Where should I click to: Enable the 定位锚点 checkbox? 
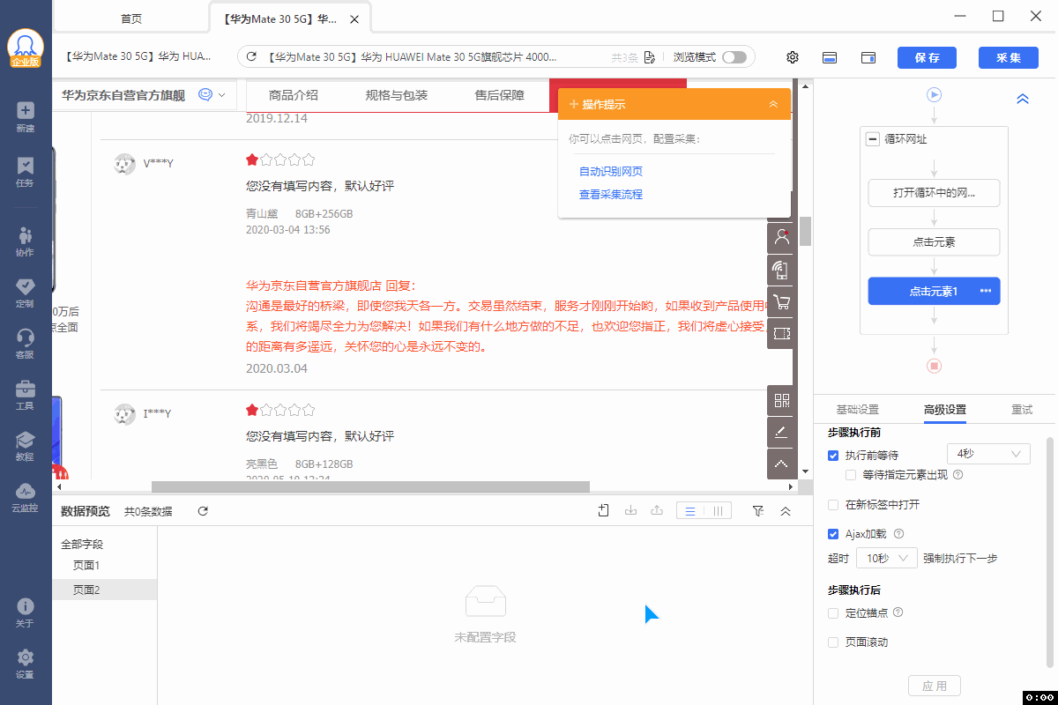click(833, 613)
